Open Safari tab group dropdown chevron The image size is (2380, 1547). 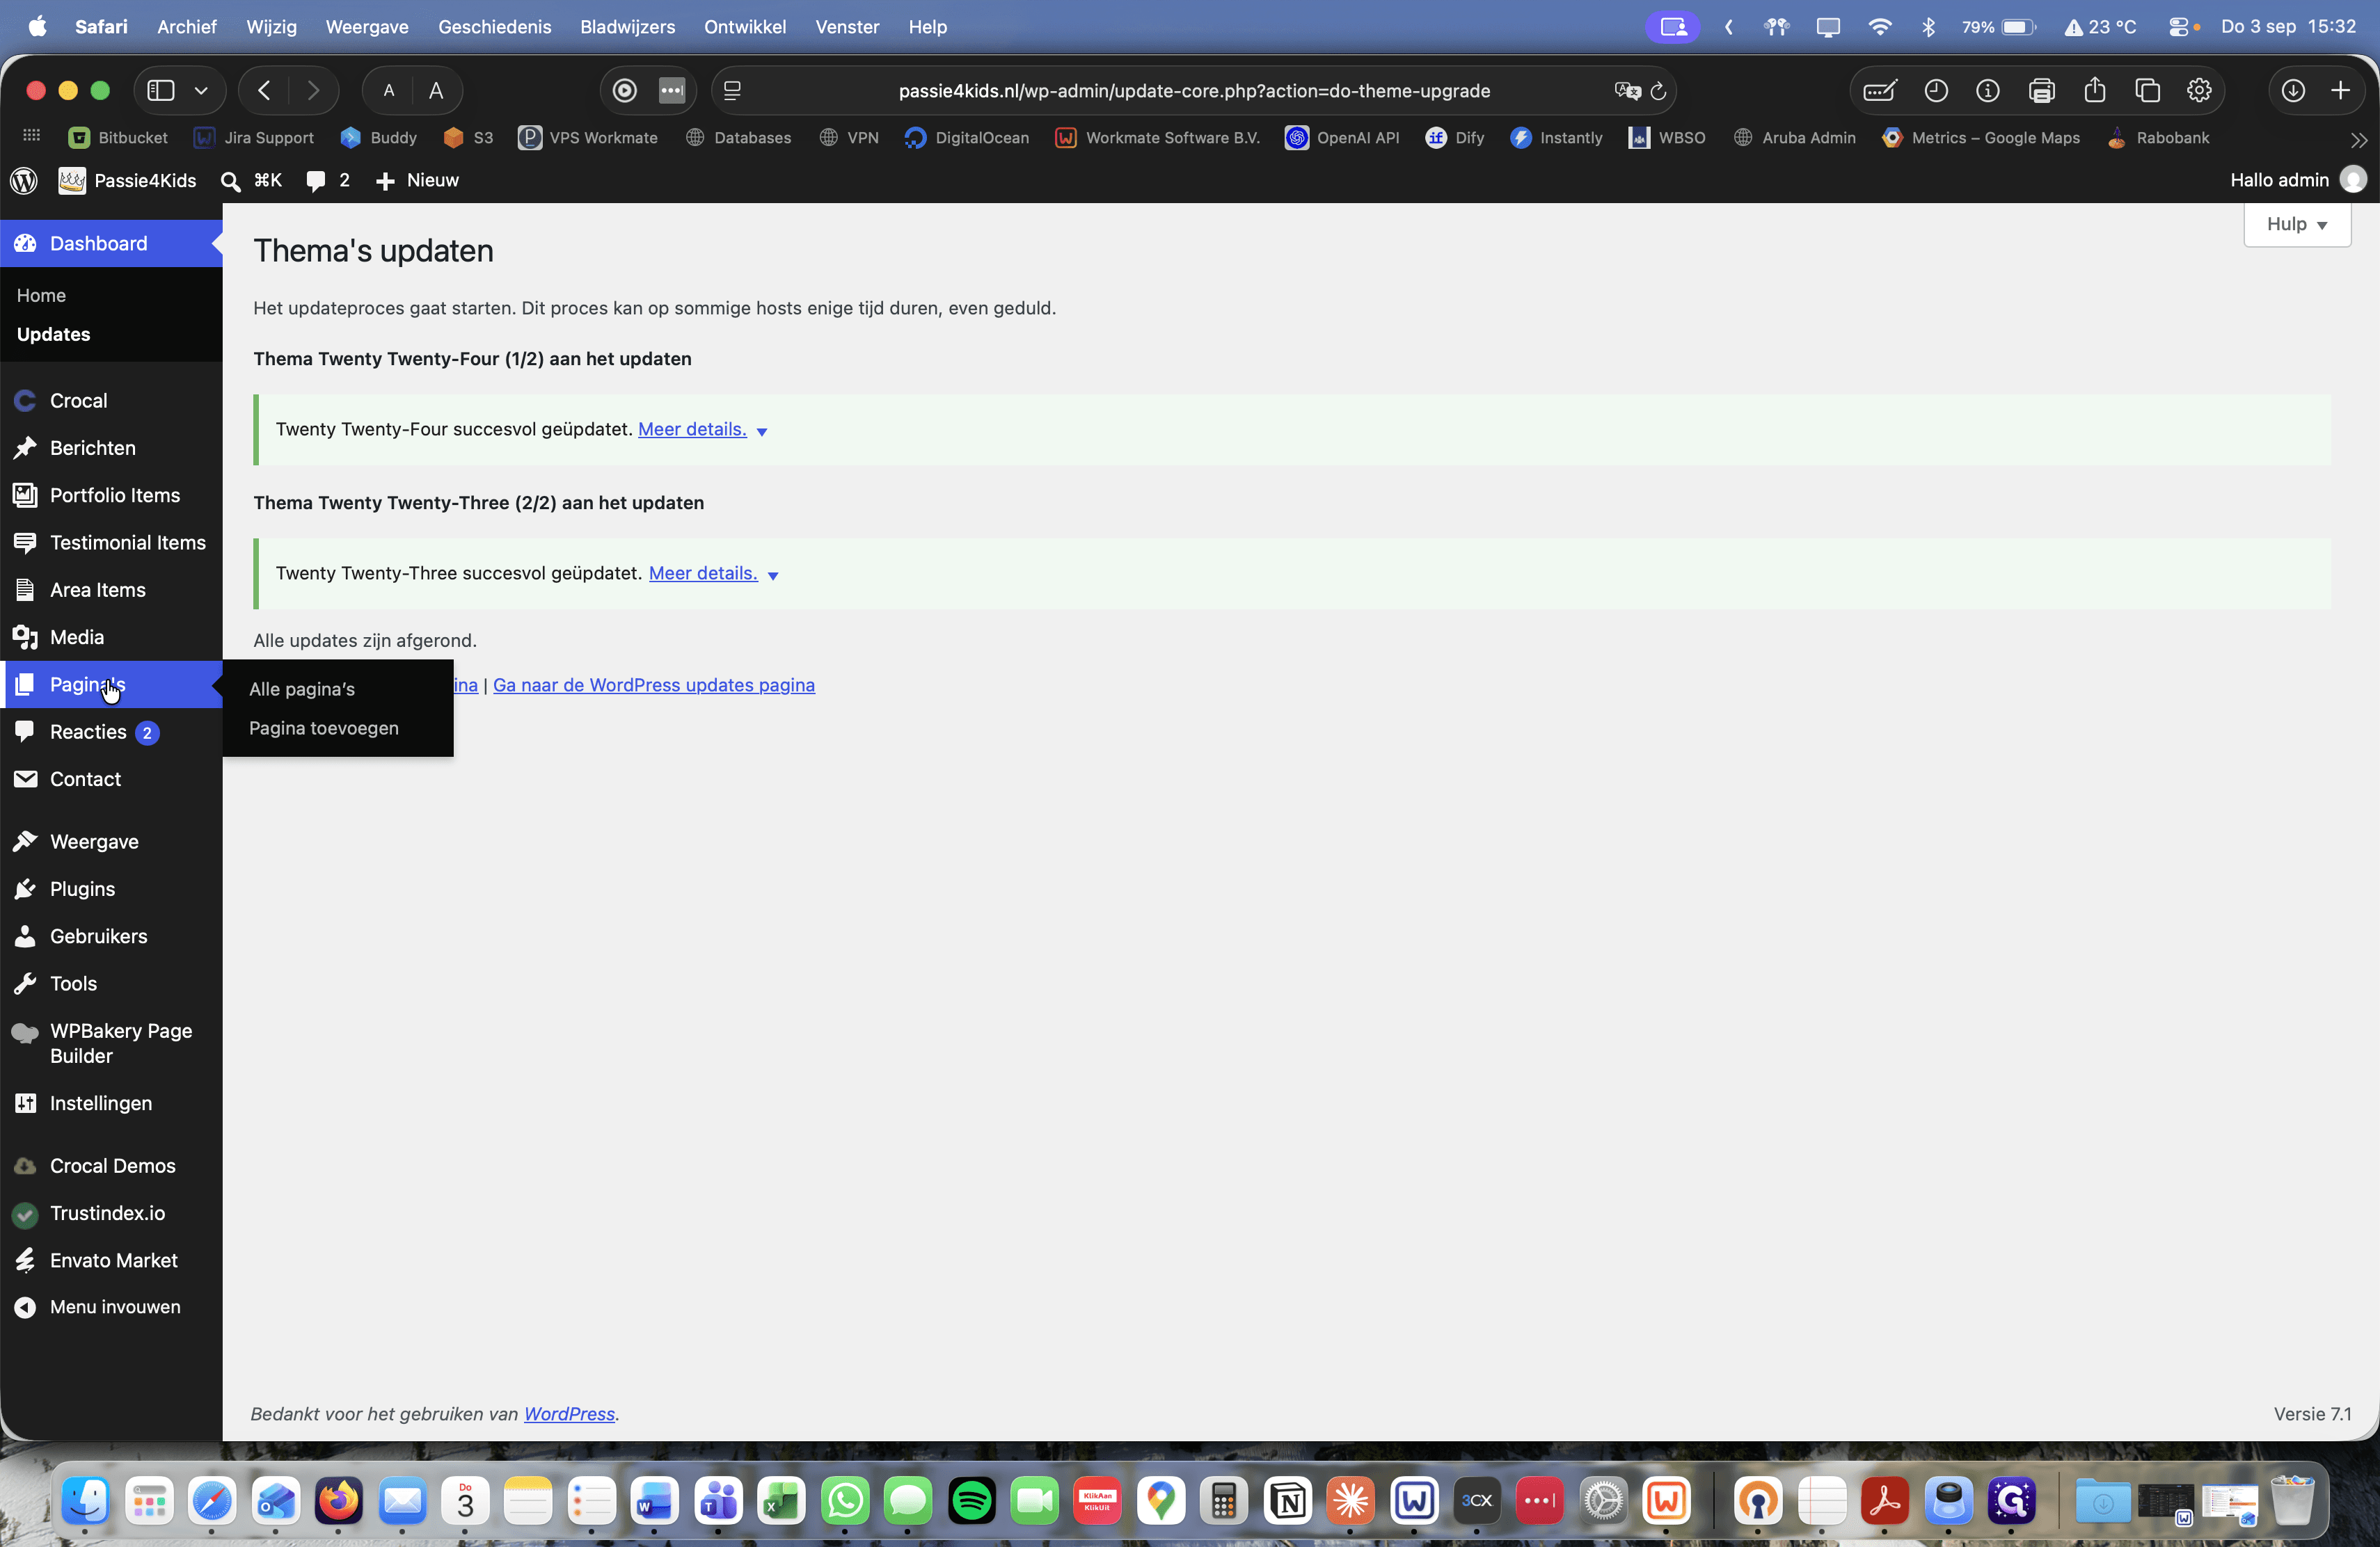[201, 91]
